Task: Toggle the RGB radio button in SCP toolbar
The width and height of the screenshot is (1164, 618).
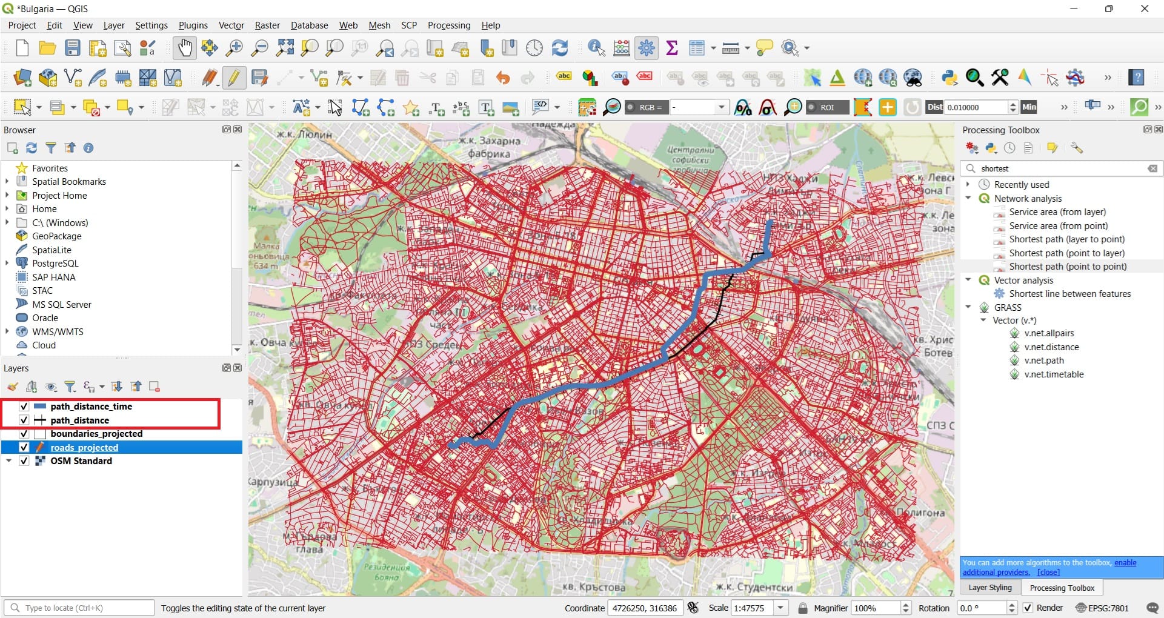Action: click(x=631, y=107)
